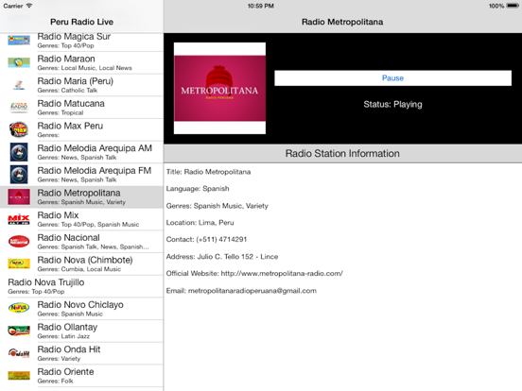Select Radio Magica Sur station name
Screen dimensions: 522x391
[74, 37]
